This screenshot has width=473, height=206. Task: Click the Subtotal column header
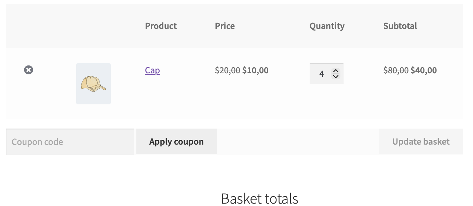point(400,26)
